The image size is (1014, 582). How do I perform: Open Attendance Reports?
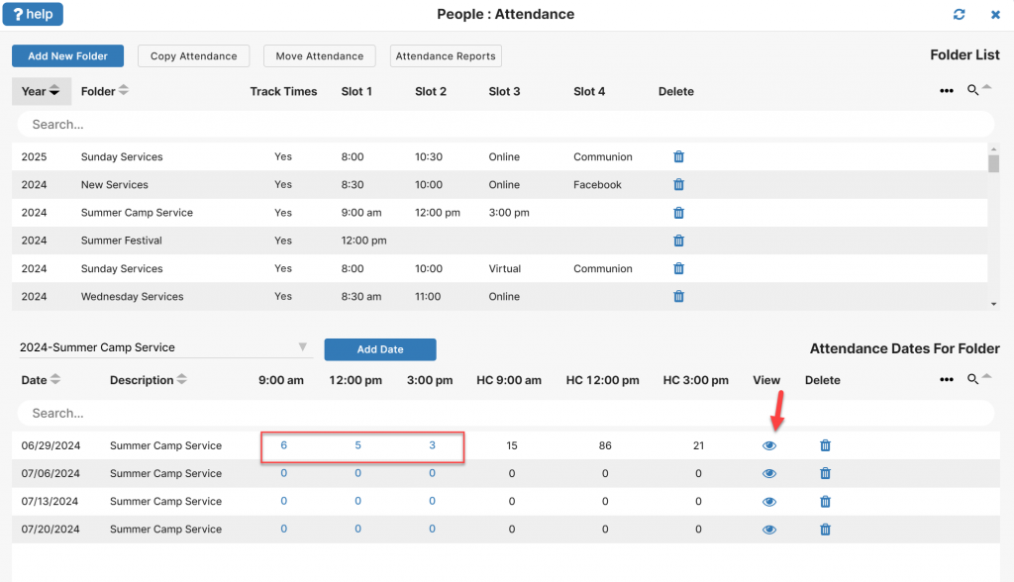point(446,56)
